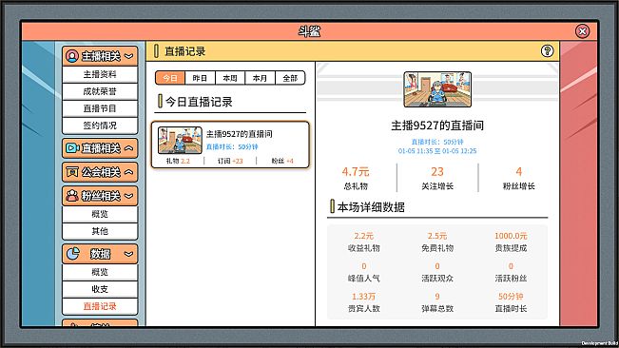Select 直播记录 in the sidebar
The height and width of the screenshot is (348, 619).
100,306
